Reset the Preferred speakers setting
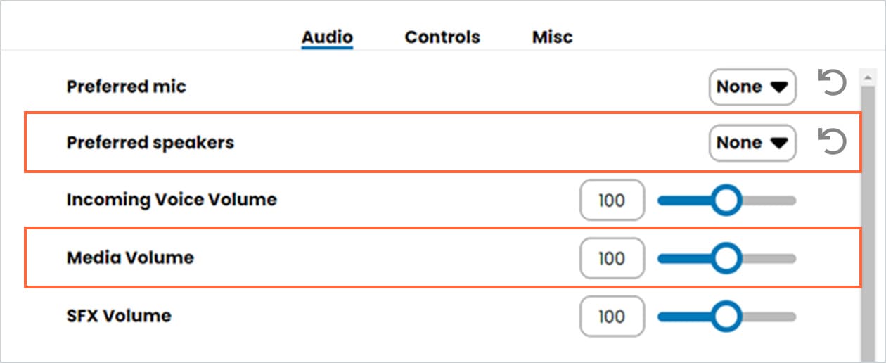886x363 pixels. (x=832, y=141)
